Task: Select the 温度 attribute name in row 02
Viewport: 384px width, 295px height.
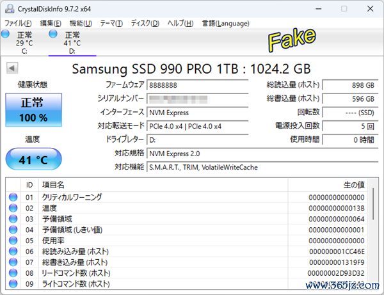Action: click(x=49, y=208)
